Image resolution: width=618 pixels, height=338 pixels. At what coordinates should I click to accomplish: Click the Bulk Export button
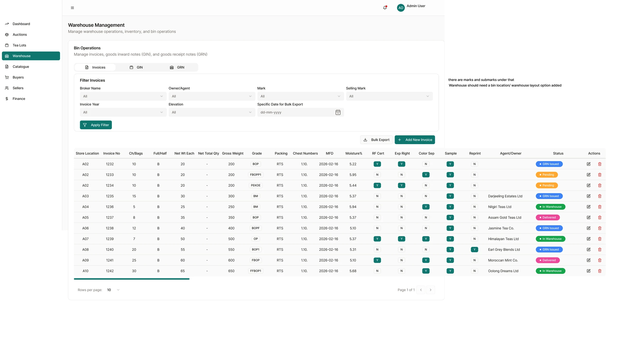[x=376, y=140]
